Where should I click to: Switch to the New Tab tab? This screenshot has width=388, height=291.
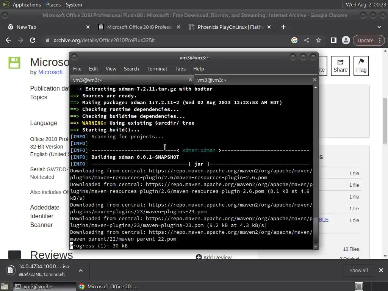(48, 27)
